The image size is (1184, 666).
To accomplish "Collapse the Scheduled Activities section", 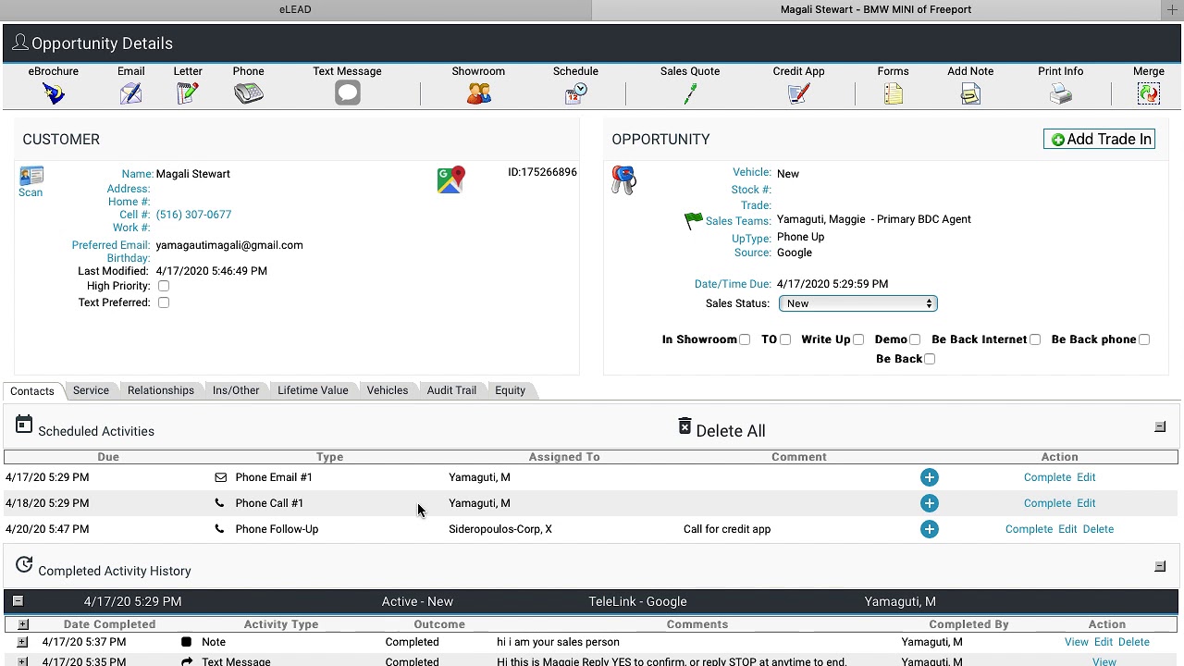I will (x=1160, y=427).
